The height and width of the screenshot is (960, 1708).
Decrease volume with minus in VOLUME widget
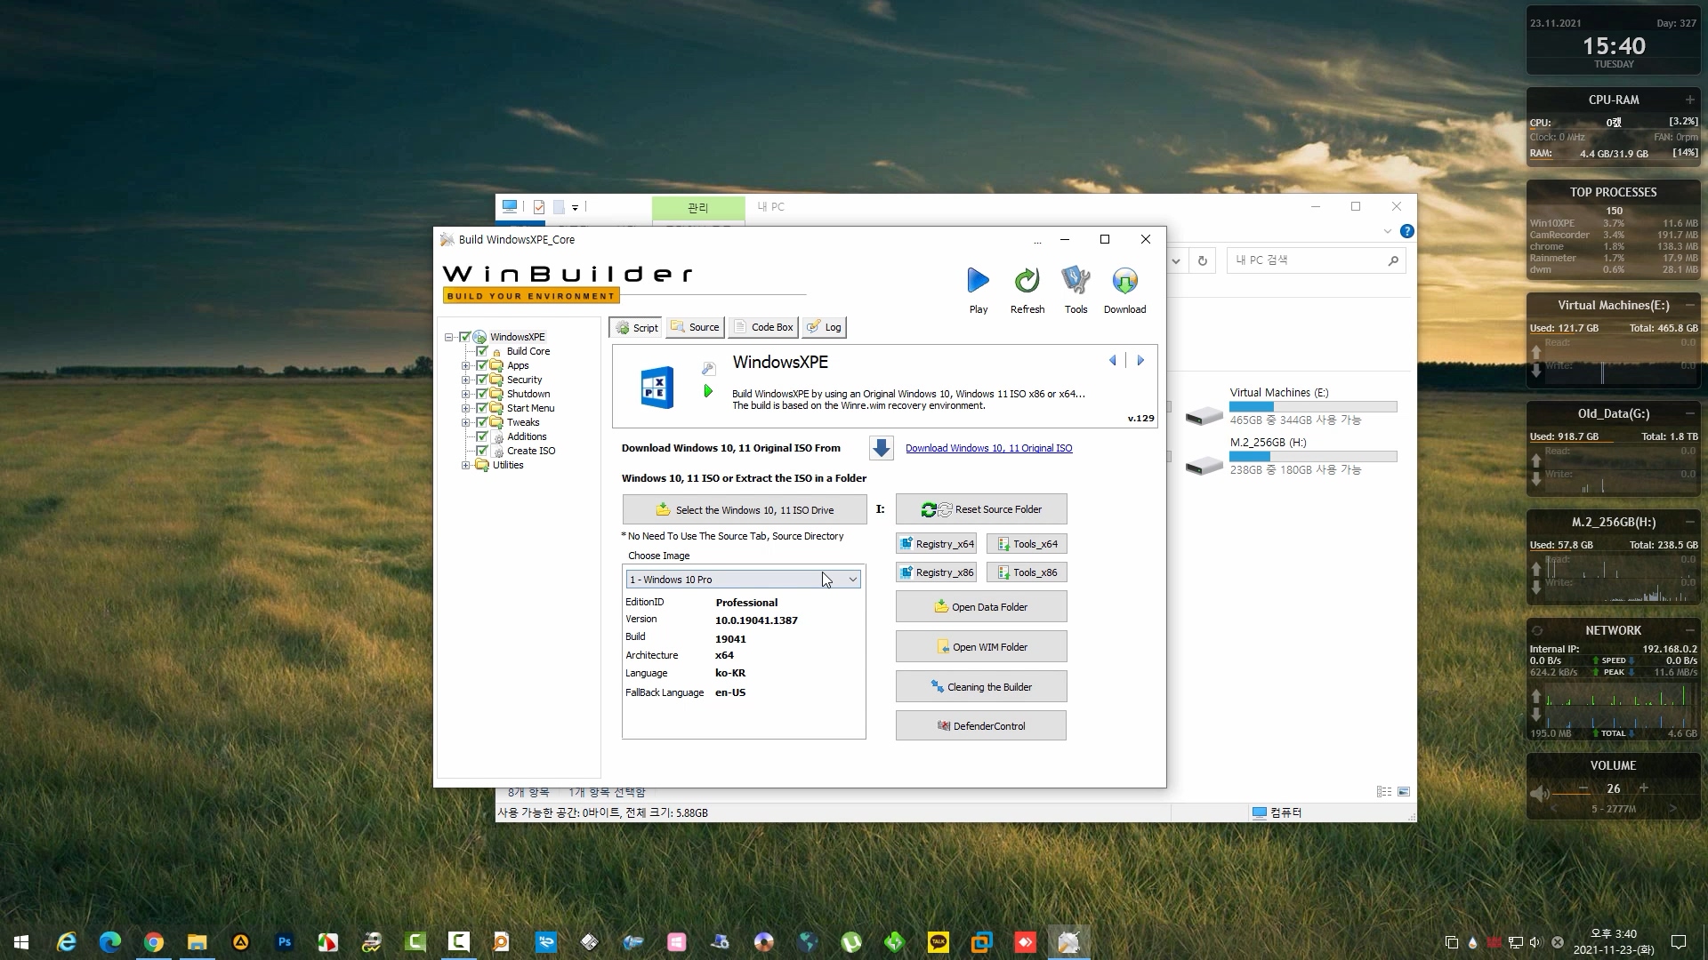point(1583,788)
